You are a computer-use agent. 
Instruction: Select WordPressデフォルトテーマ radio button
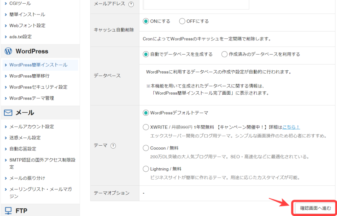tap(146, 113)
